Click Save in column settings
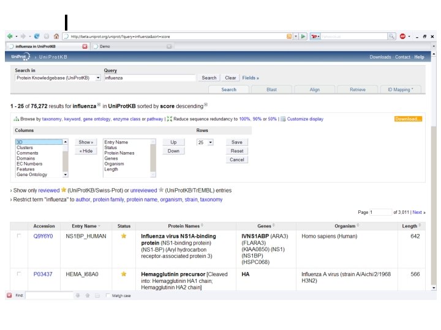The width and height of the screenshot is (441, 330). point(237,142)
